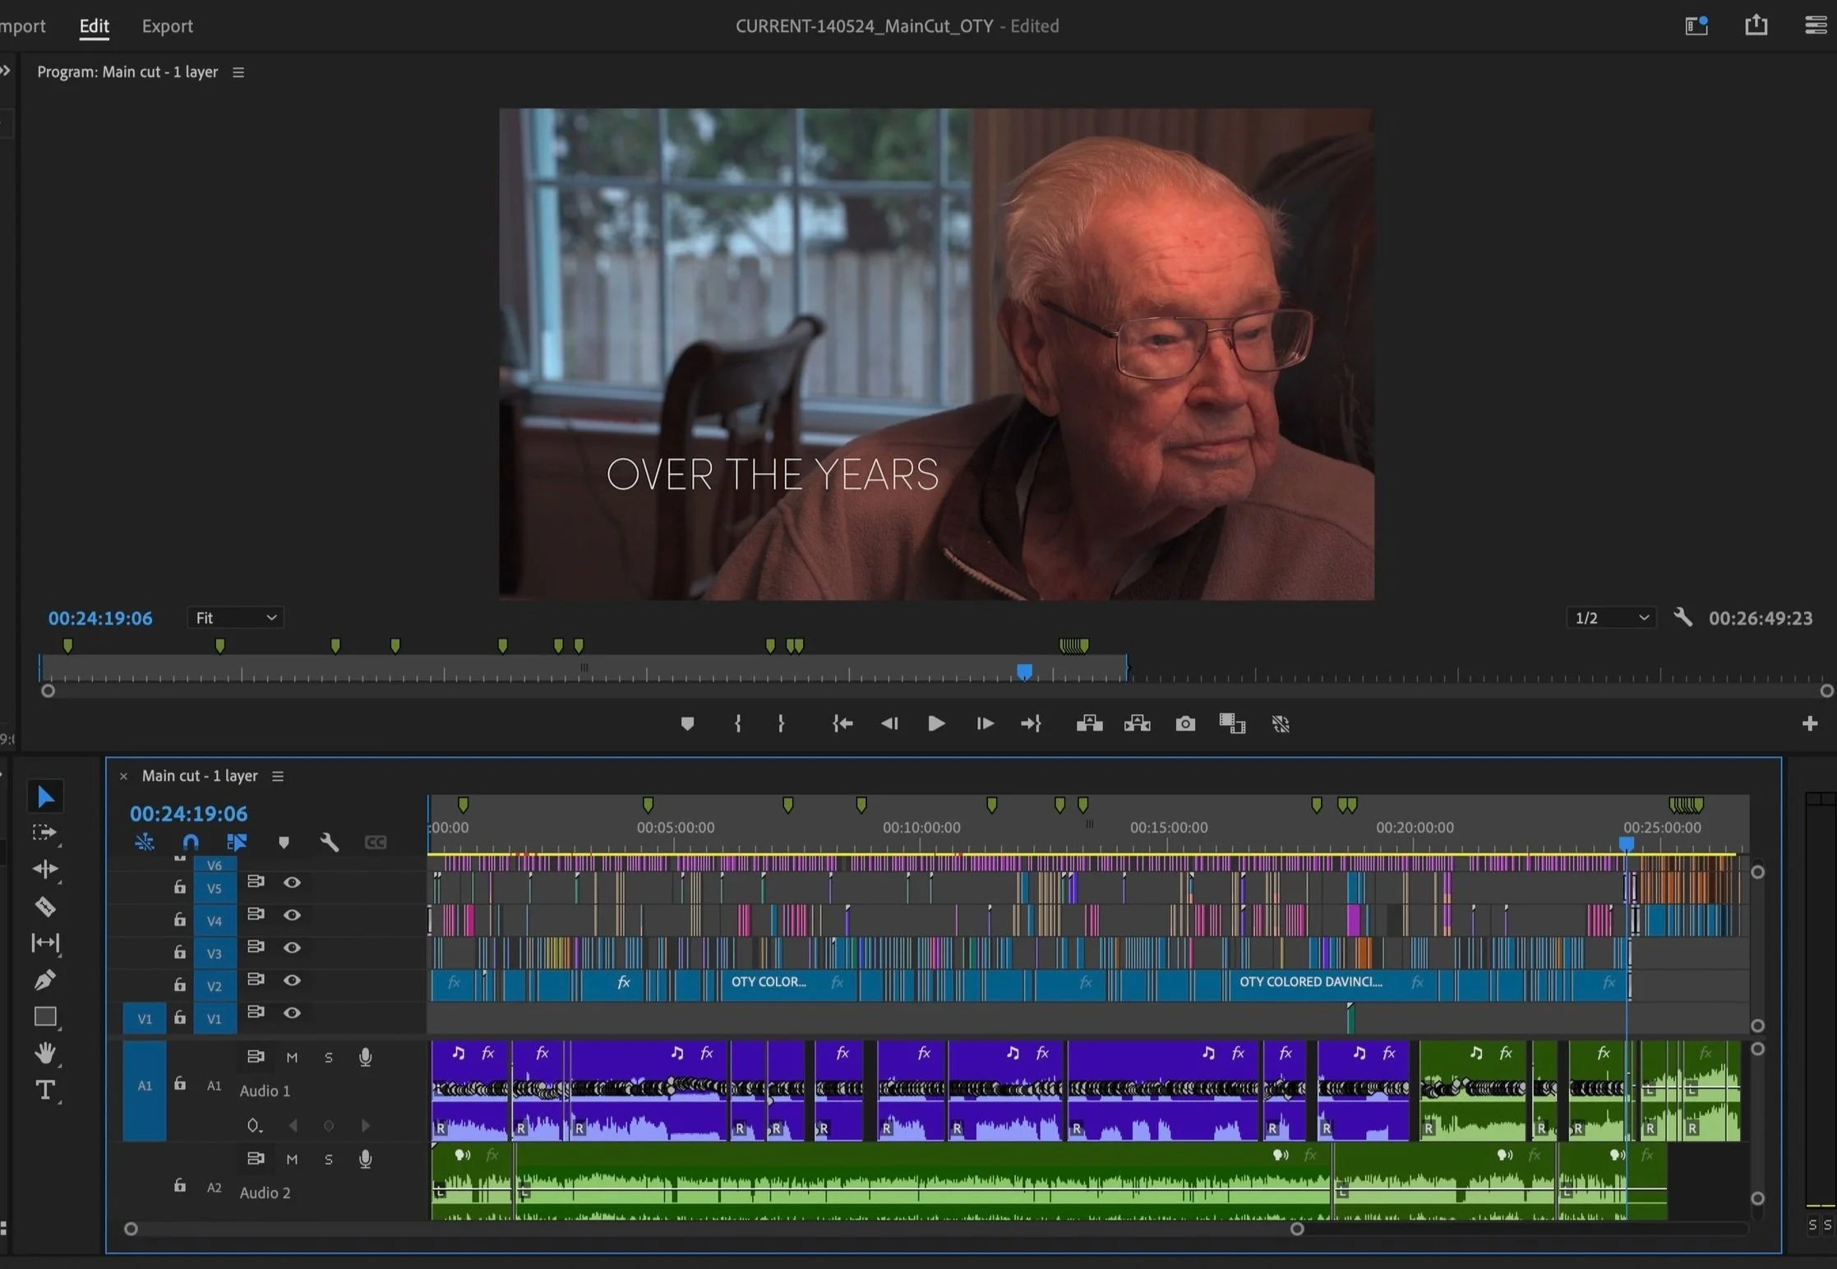Click the Export Frame camera icon
This screenshot has width=1837, height=1269.
pos(1185,723)
